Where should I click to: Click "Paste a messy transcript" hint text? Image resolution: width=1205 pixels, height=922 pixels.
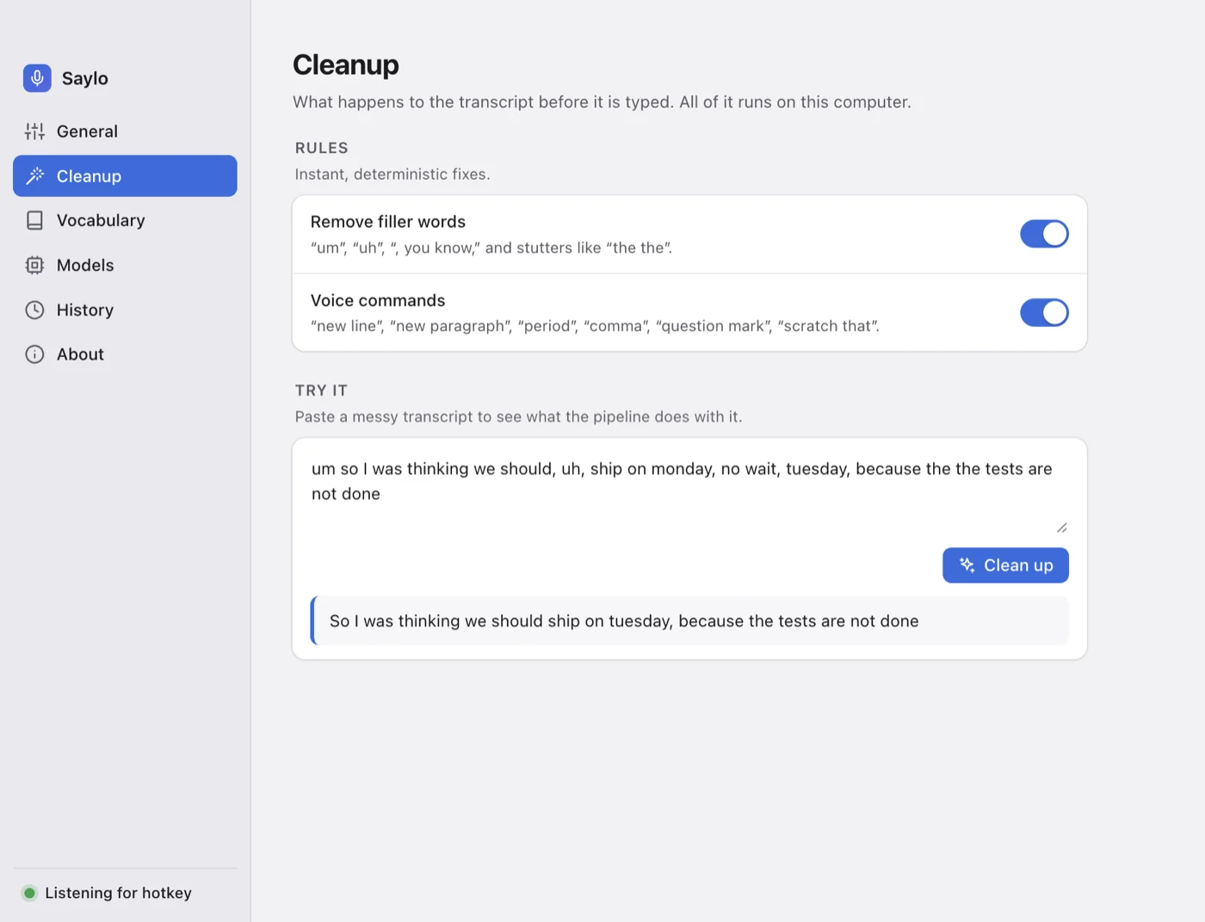519,416
